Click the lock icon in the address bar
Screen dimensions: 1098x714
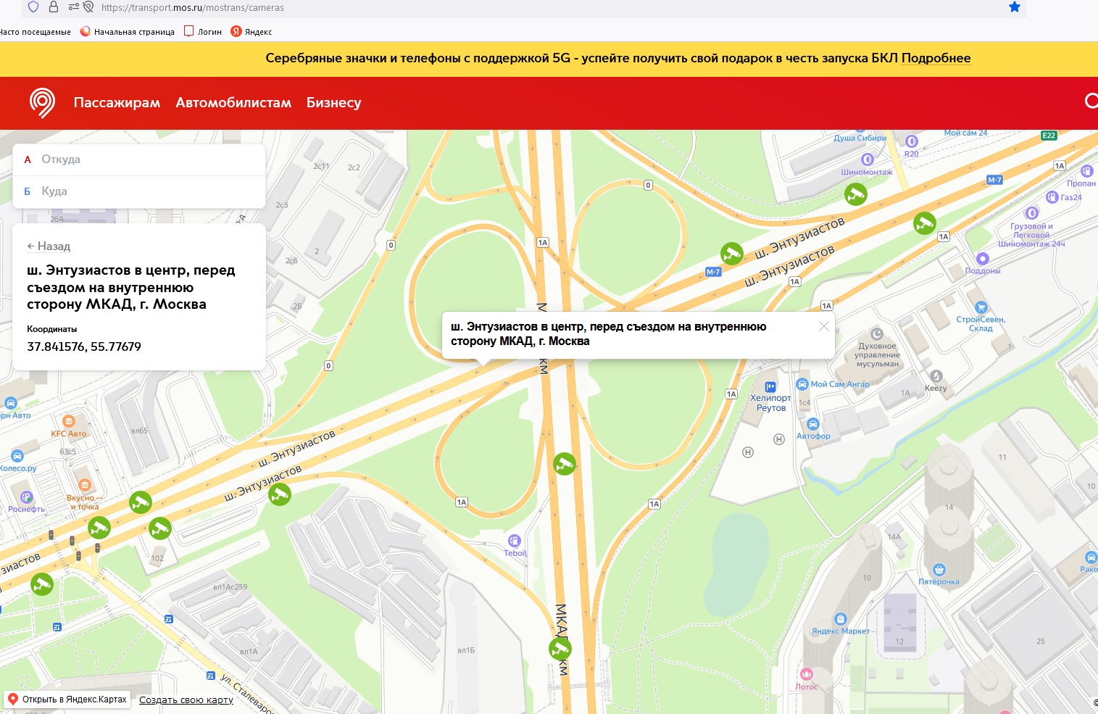coord(54,7)
